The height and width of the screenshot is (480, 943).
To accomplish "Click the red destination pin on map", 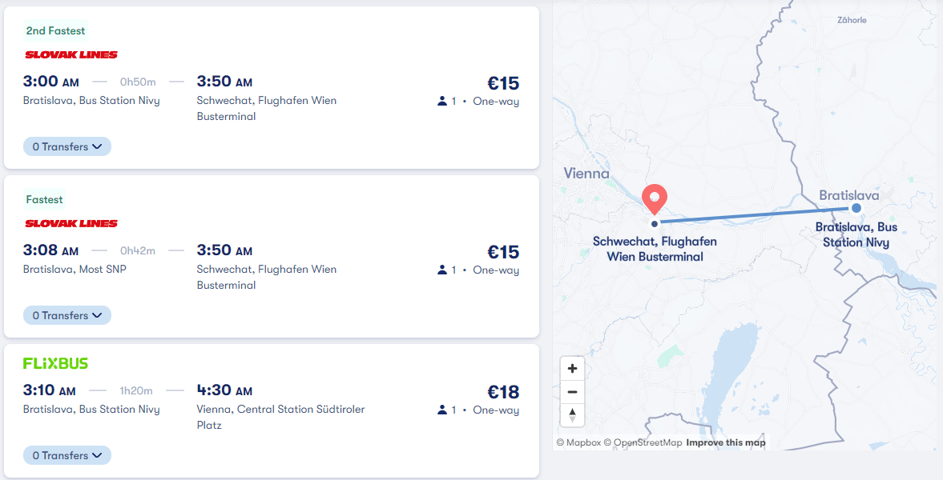I will tap(655, 199).
